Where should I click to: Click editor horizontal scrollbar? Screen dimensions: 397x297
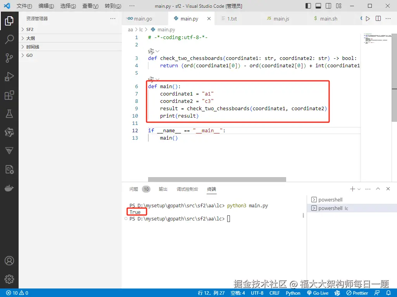217,179
